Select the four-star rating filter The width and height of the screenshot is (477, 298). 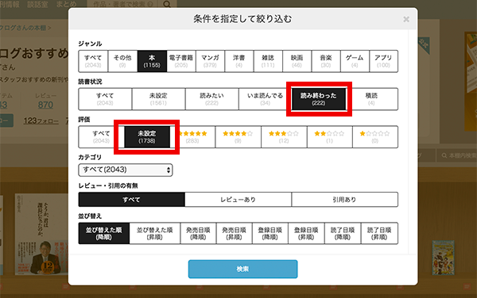[238, 137]
